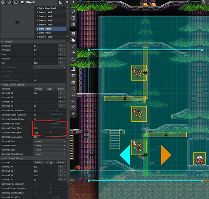Click Camera2 Paste button
Screen dimensions: 209x199
point(61,162)
